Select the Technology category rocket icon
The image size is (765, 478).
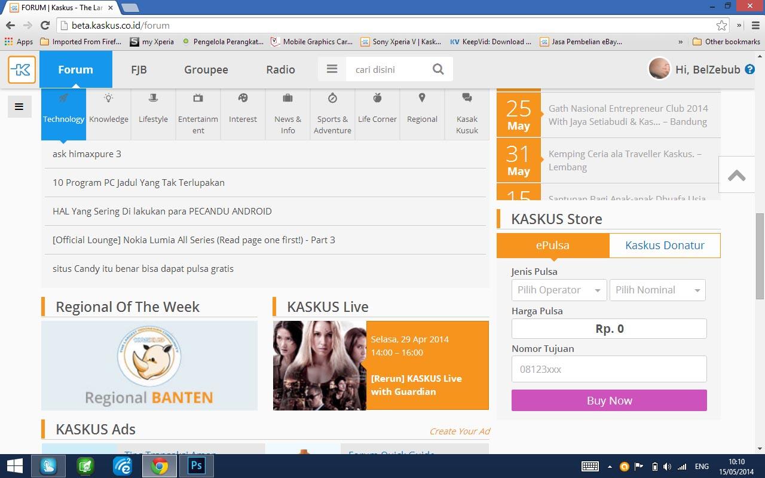[x=63, y=98]
